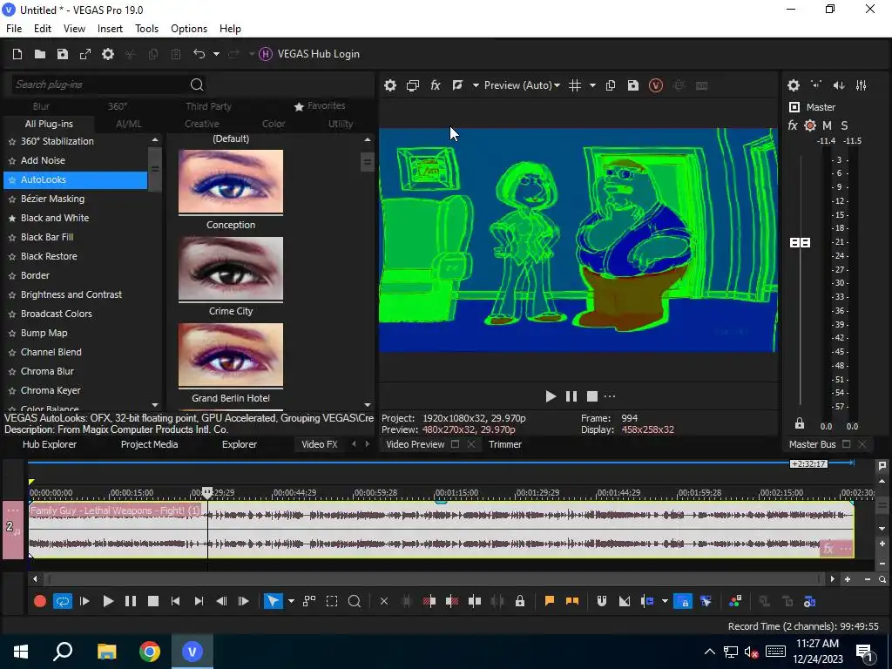The height and width of the screenshot is (669, 892).
Task: Insert a marker with the orange flag
Action: [550, 601]
